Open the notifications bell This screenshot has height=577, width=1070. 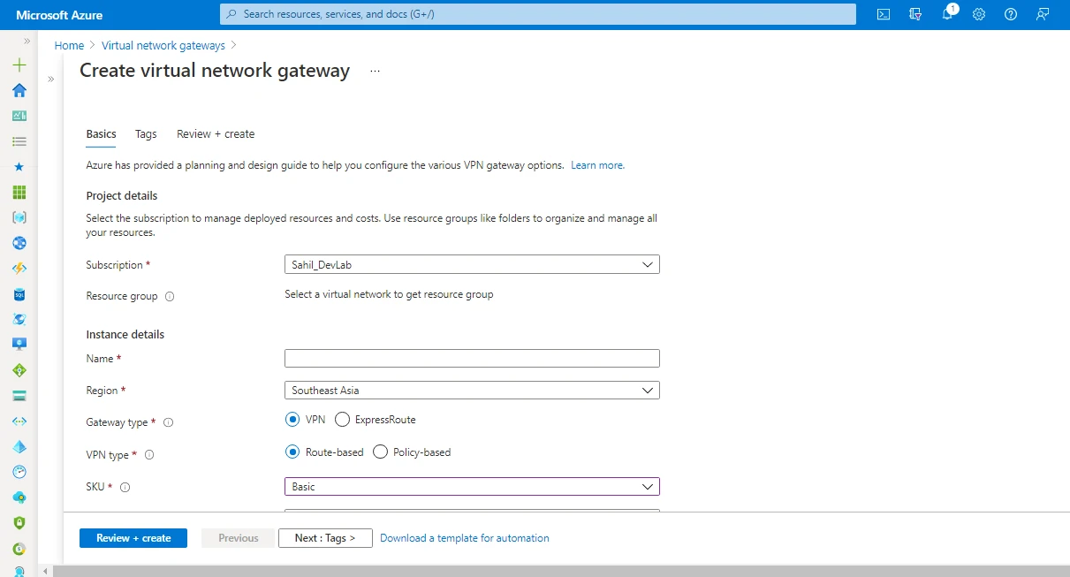pos(946,14)
